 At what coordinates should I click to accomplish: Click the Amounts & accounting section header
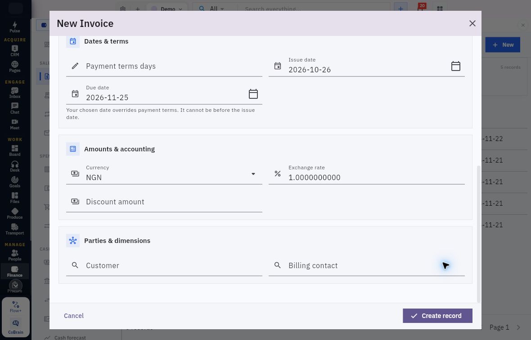pyautogui.click(x=119, y=149)
